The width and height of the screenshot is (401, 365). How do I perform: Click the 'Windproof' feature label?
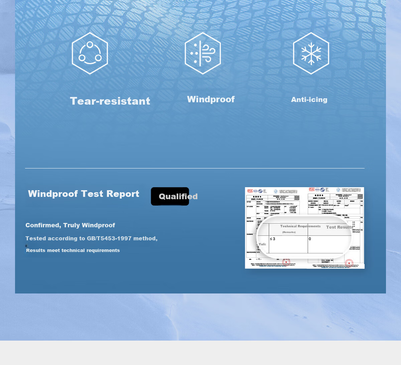coord(211,99)
